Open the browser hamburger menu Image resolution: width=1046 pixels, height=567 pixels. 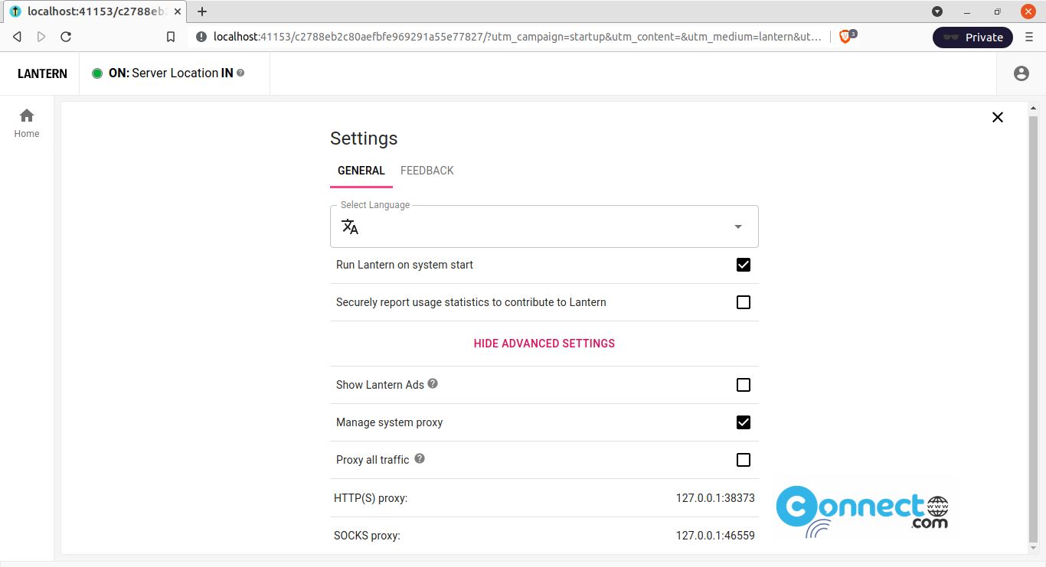[1028, 37]
